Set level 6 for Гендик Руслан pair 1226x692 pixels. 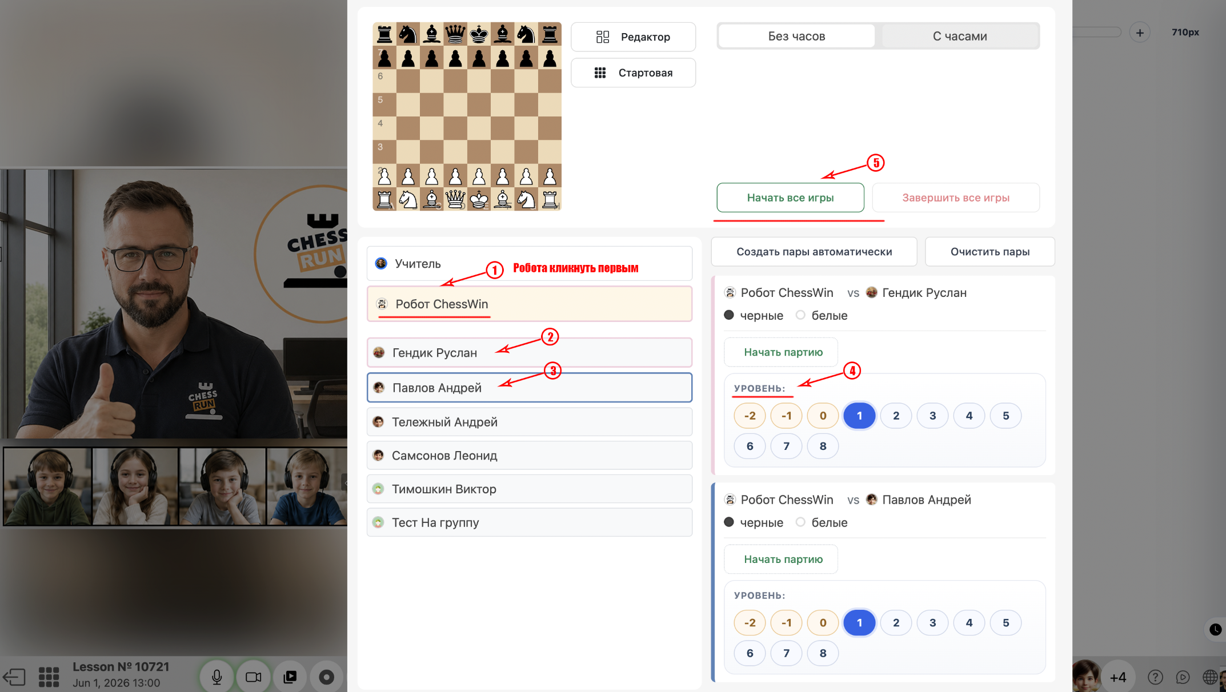(750, 446)
